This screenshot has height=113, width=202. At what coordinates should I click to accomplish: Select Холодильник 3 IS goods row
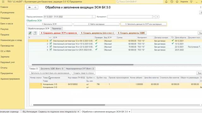point(116,86)
